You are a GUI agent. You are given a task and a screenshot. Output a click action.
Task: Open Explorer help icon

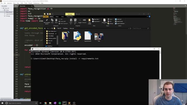pyautogui.click(x=149, y=17)
